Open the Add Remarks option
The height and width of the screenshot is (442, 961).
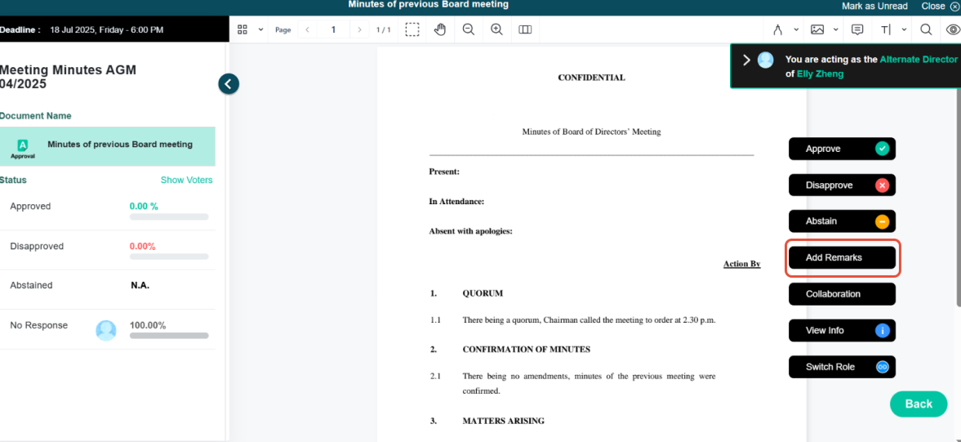842,257
